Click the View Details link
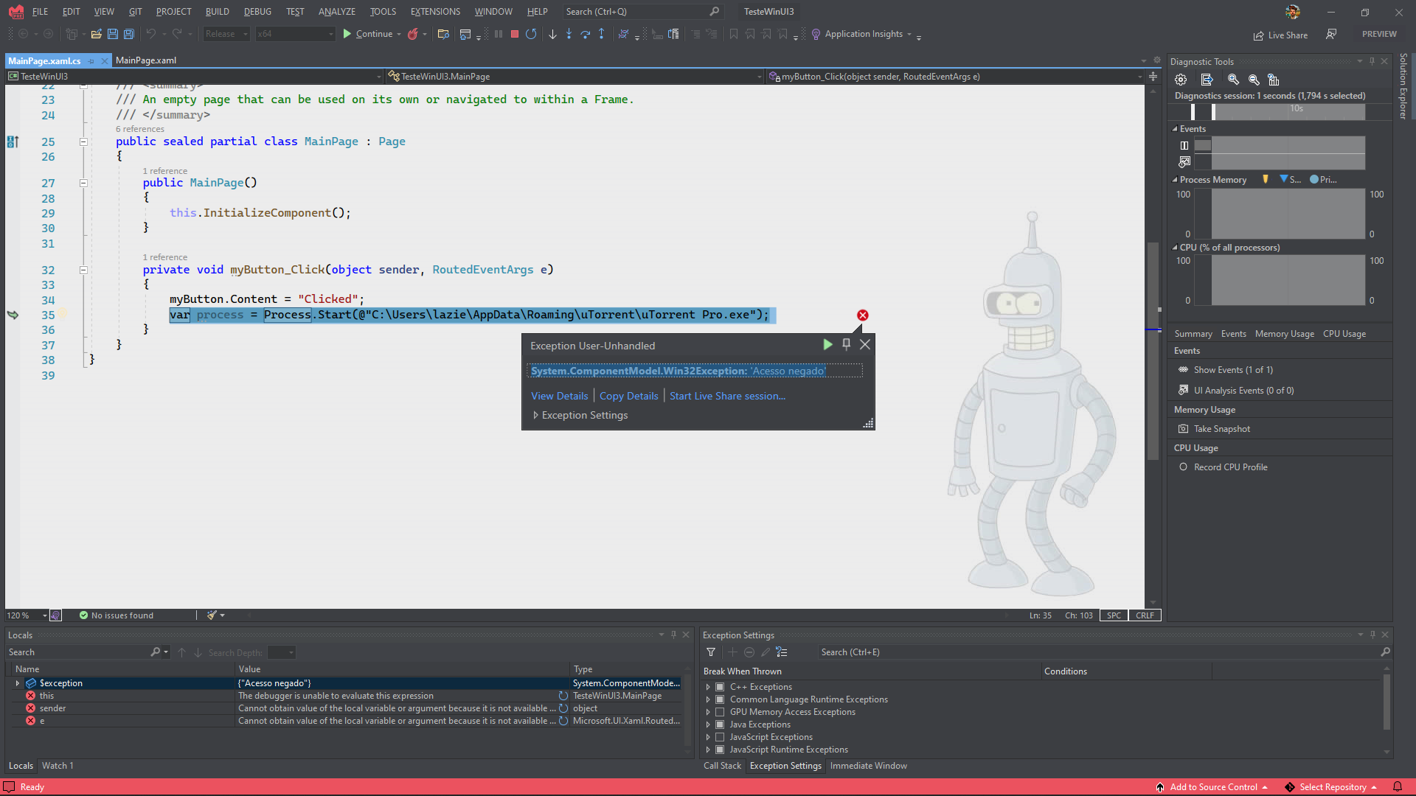 click(559, 396)
